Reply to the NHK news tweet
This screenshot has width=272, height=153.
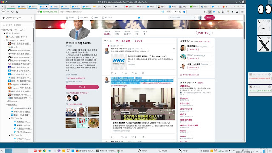point(112,73)
